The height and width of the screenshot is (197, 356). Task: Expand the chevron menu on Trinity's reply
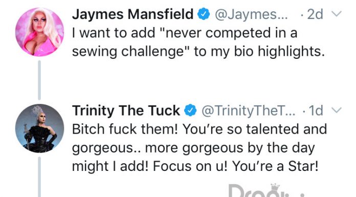click(336, 110)
